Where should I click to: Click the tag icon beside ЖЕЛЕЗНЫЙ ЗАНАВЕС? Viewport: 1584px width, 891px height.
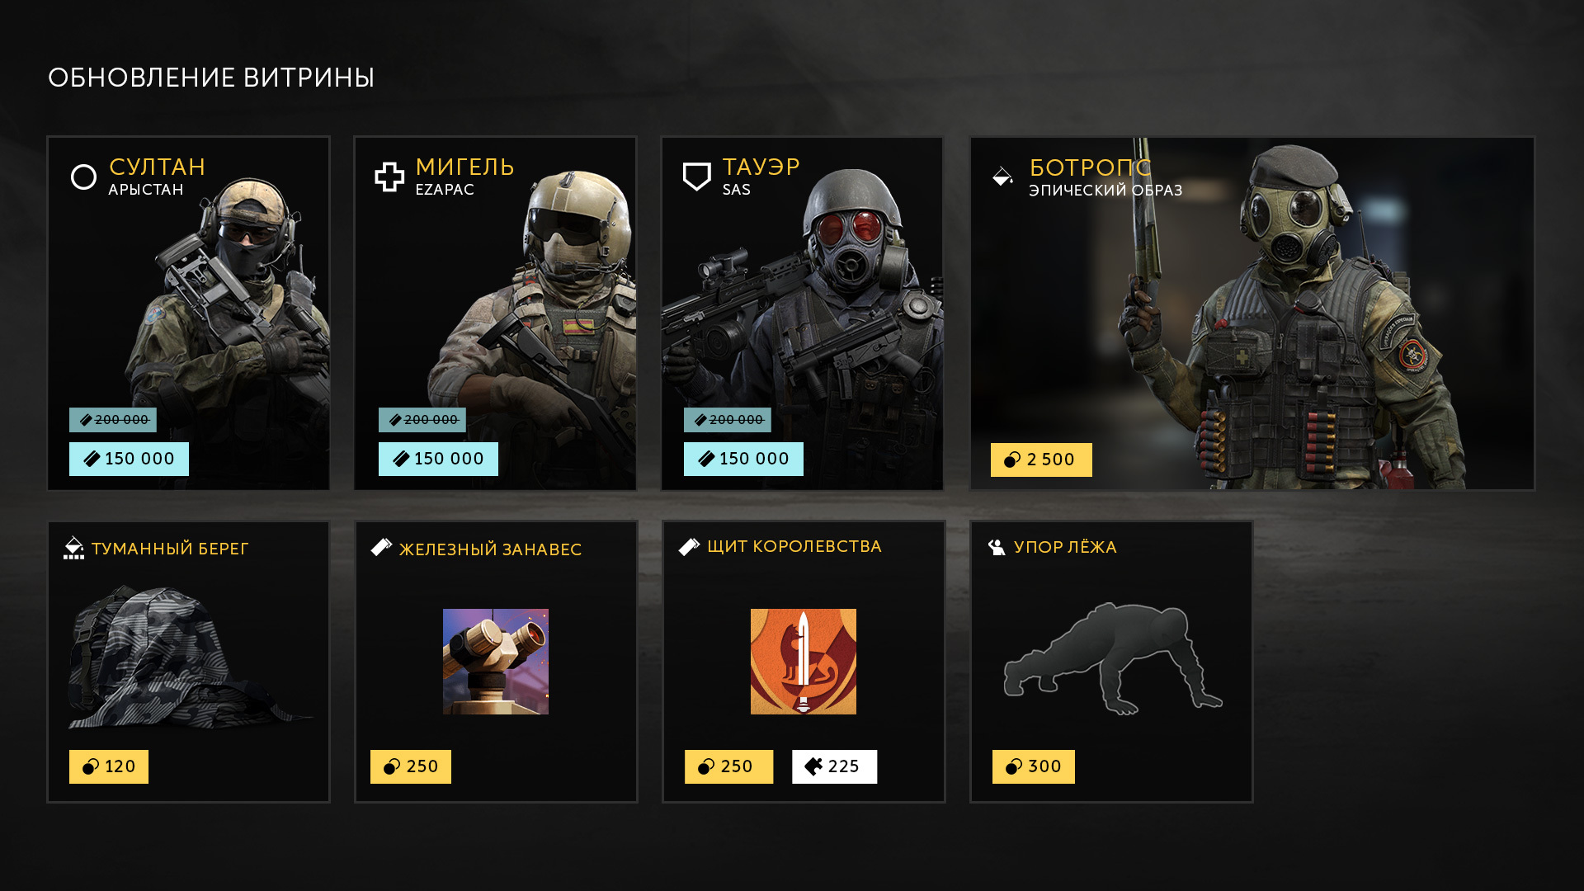click(381, 547)
